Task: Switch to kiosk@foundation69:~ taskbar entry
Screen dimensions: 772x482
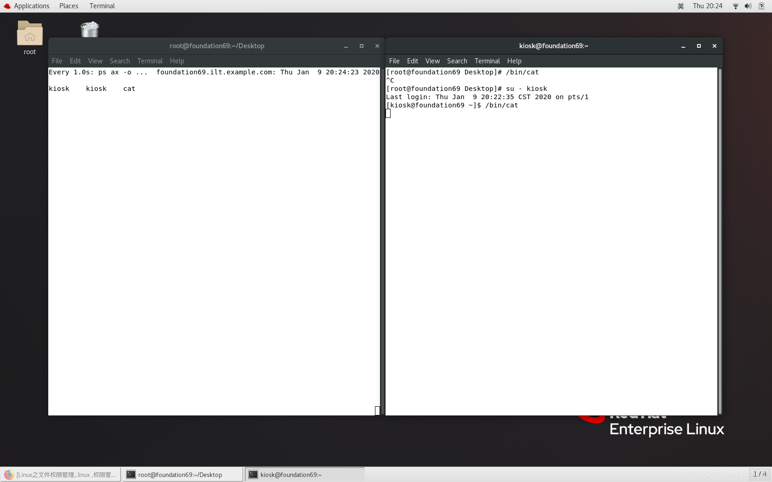Action: tap(305, 475)
